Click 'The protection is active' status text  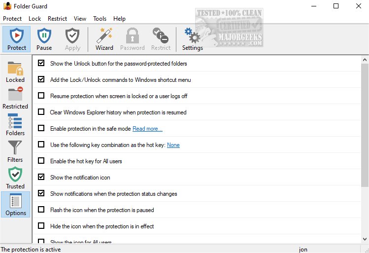point(31,250)
